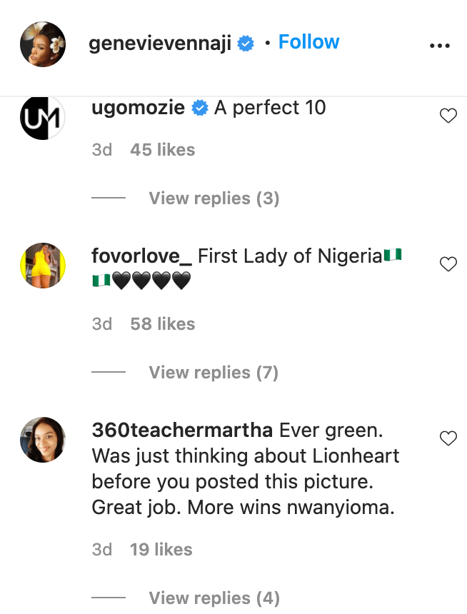
Task: Open the 360teachermartha username link
Action: (x=182, y=431)
